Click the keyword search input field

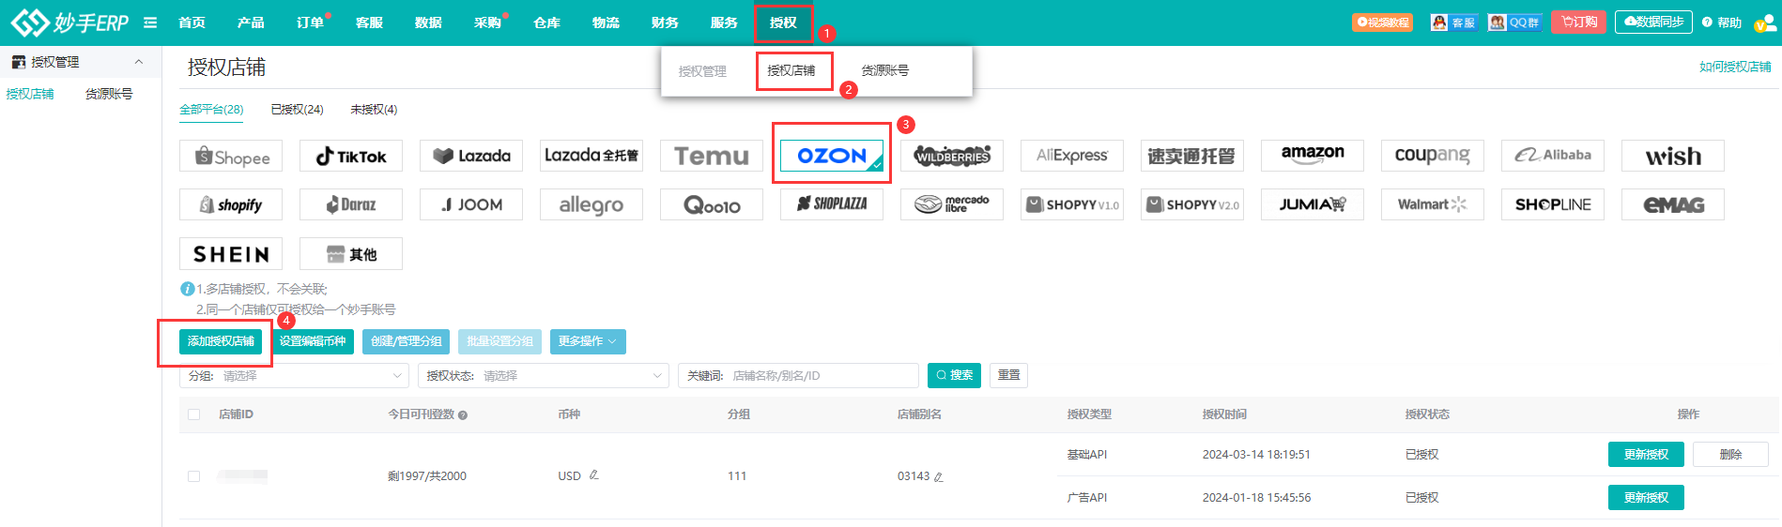[x=822, y=376]
